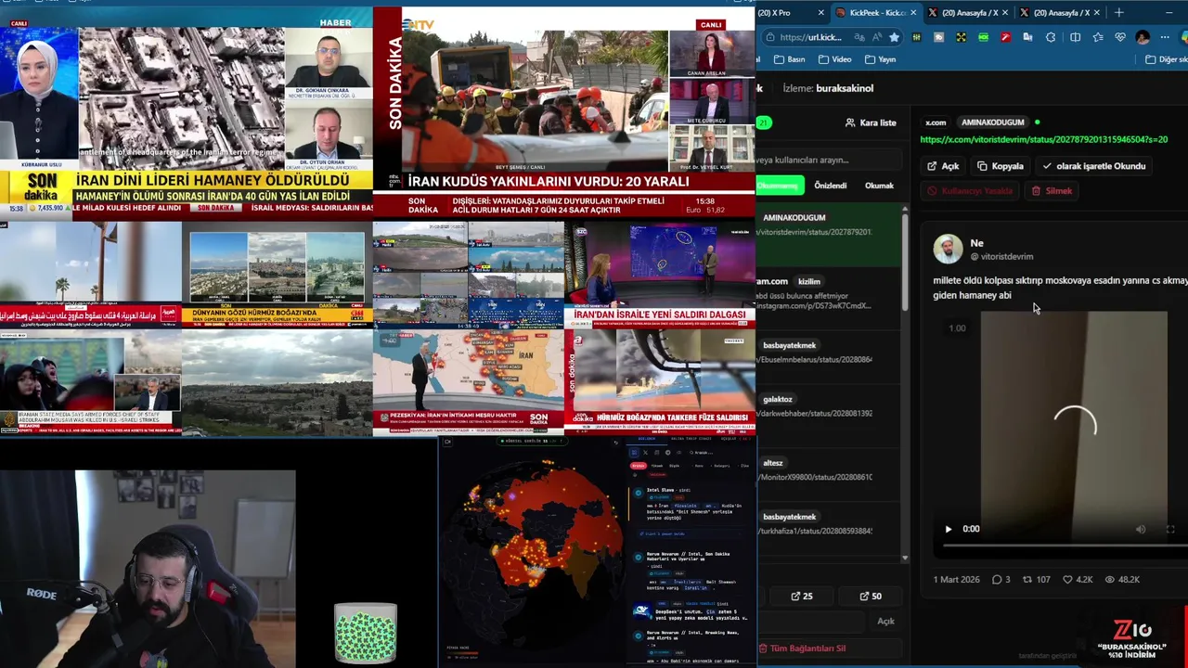Click the link list scroll down arrow
Viewport: 1188px width, 668px height.
(x=905, y=559)
